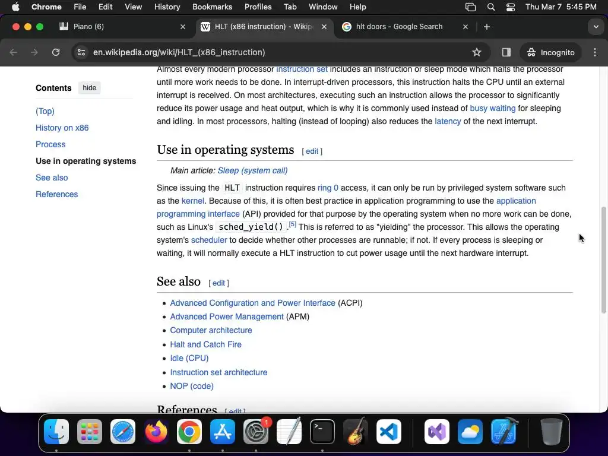Go back with the browser back arrow
608x456 pixels.
click(13, 52)
